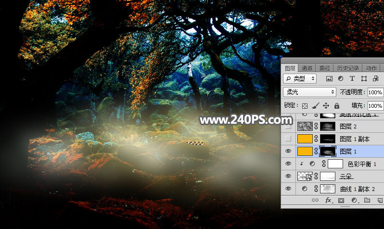Open the fx layer style menu
Screen dimensions: 384x229
click(328, 200)
